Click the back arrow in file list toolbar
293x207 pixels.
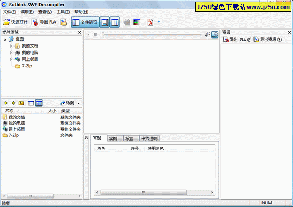[6, 103]
